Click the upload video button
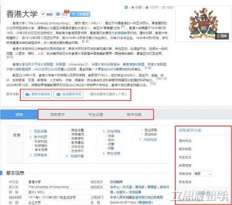Image resolution: width=232 pixels, height=205 pixels. [x=80, y=14]
